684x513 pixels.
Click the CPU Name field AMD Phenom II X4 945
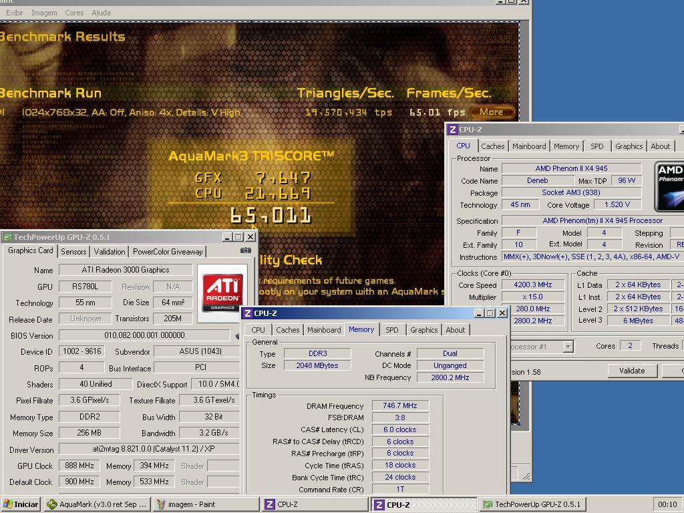point(572,168)
